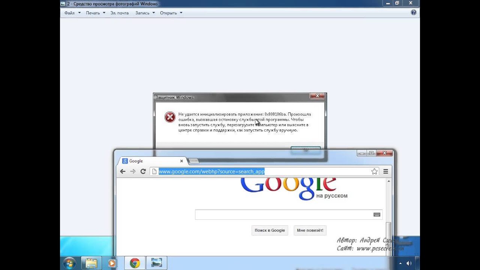Go back in Chrome
This screenshot has height=270, width=480.
pyautogui.click(x=123, y=171)
